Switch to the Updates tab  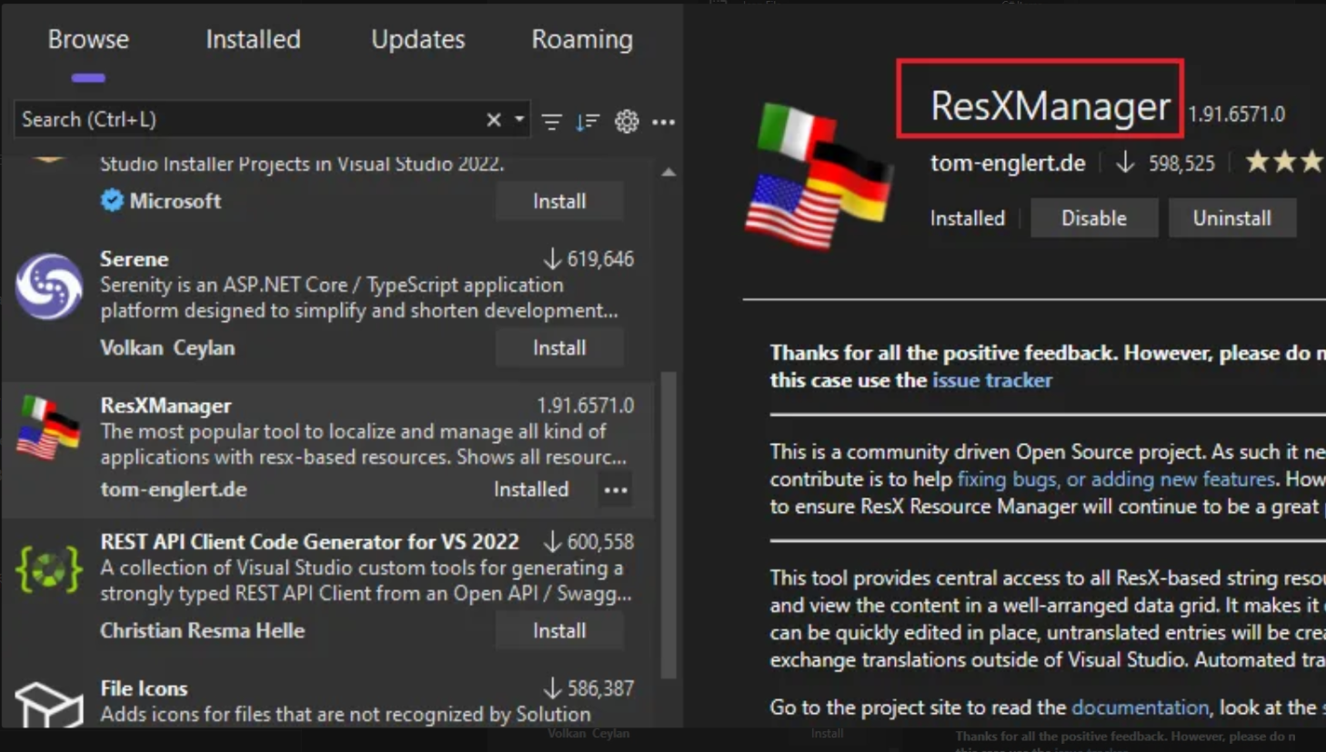(417, 39)
